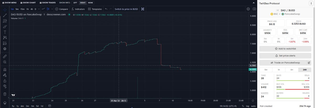
Task: Toggle auto scale mode
Action: pyautogui.click(x=253, y=106)
